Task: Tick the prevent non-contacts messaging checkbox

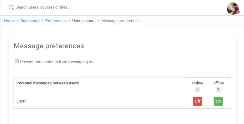Action: pyautogui.click(x=17, y=61)
